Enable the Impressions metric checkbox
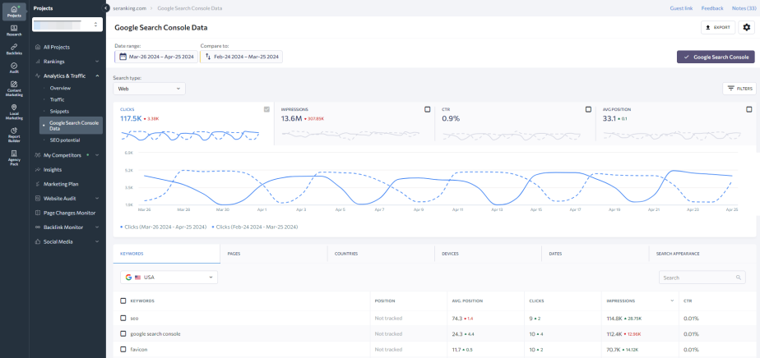Image resolution: width=760 pixels, height=358 pixels. [x=427, y=109]
